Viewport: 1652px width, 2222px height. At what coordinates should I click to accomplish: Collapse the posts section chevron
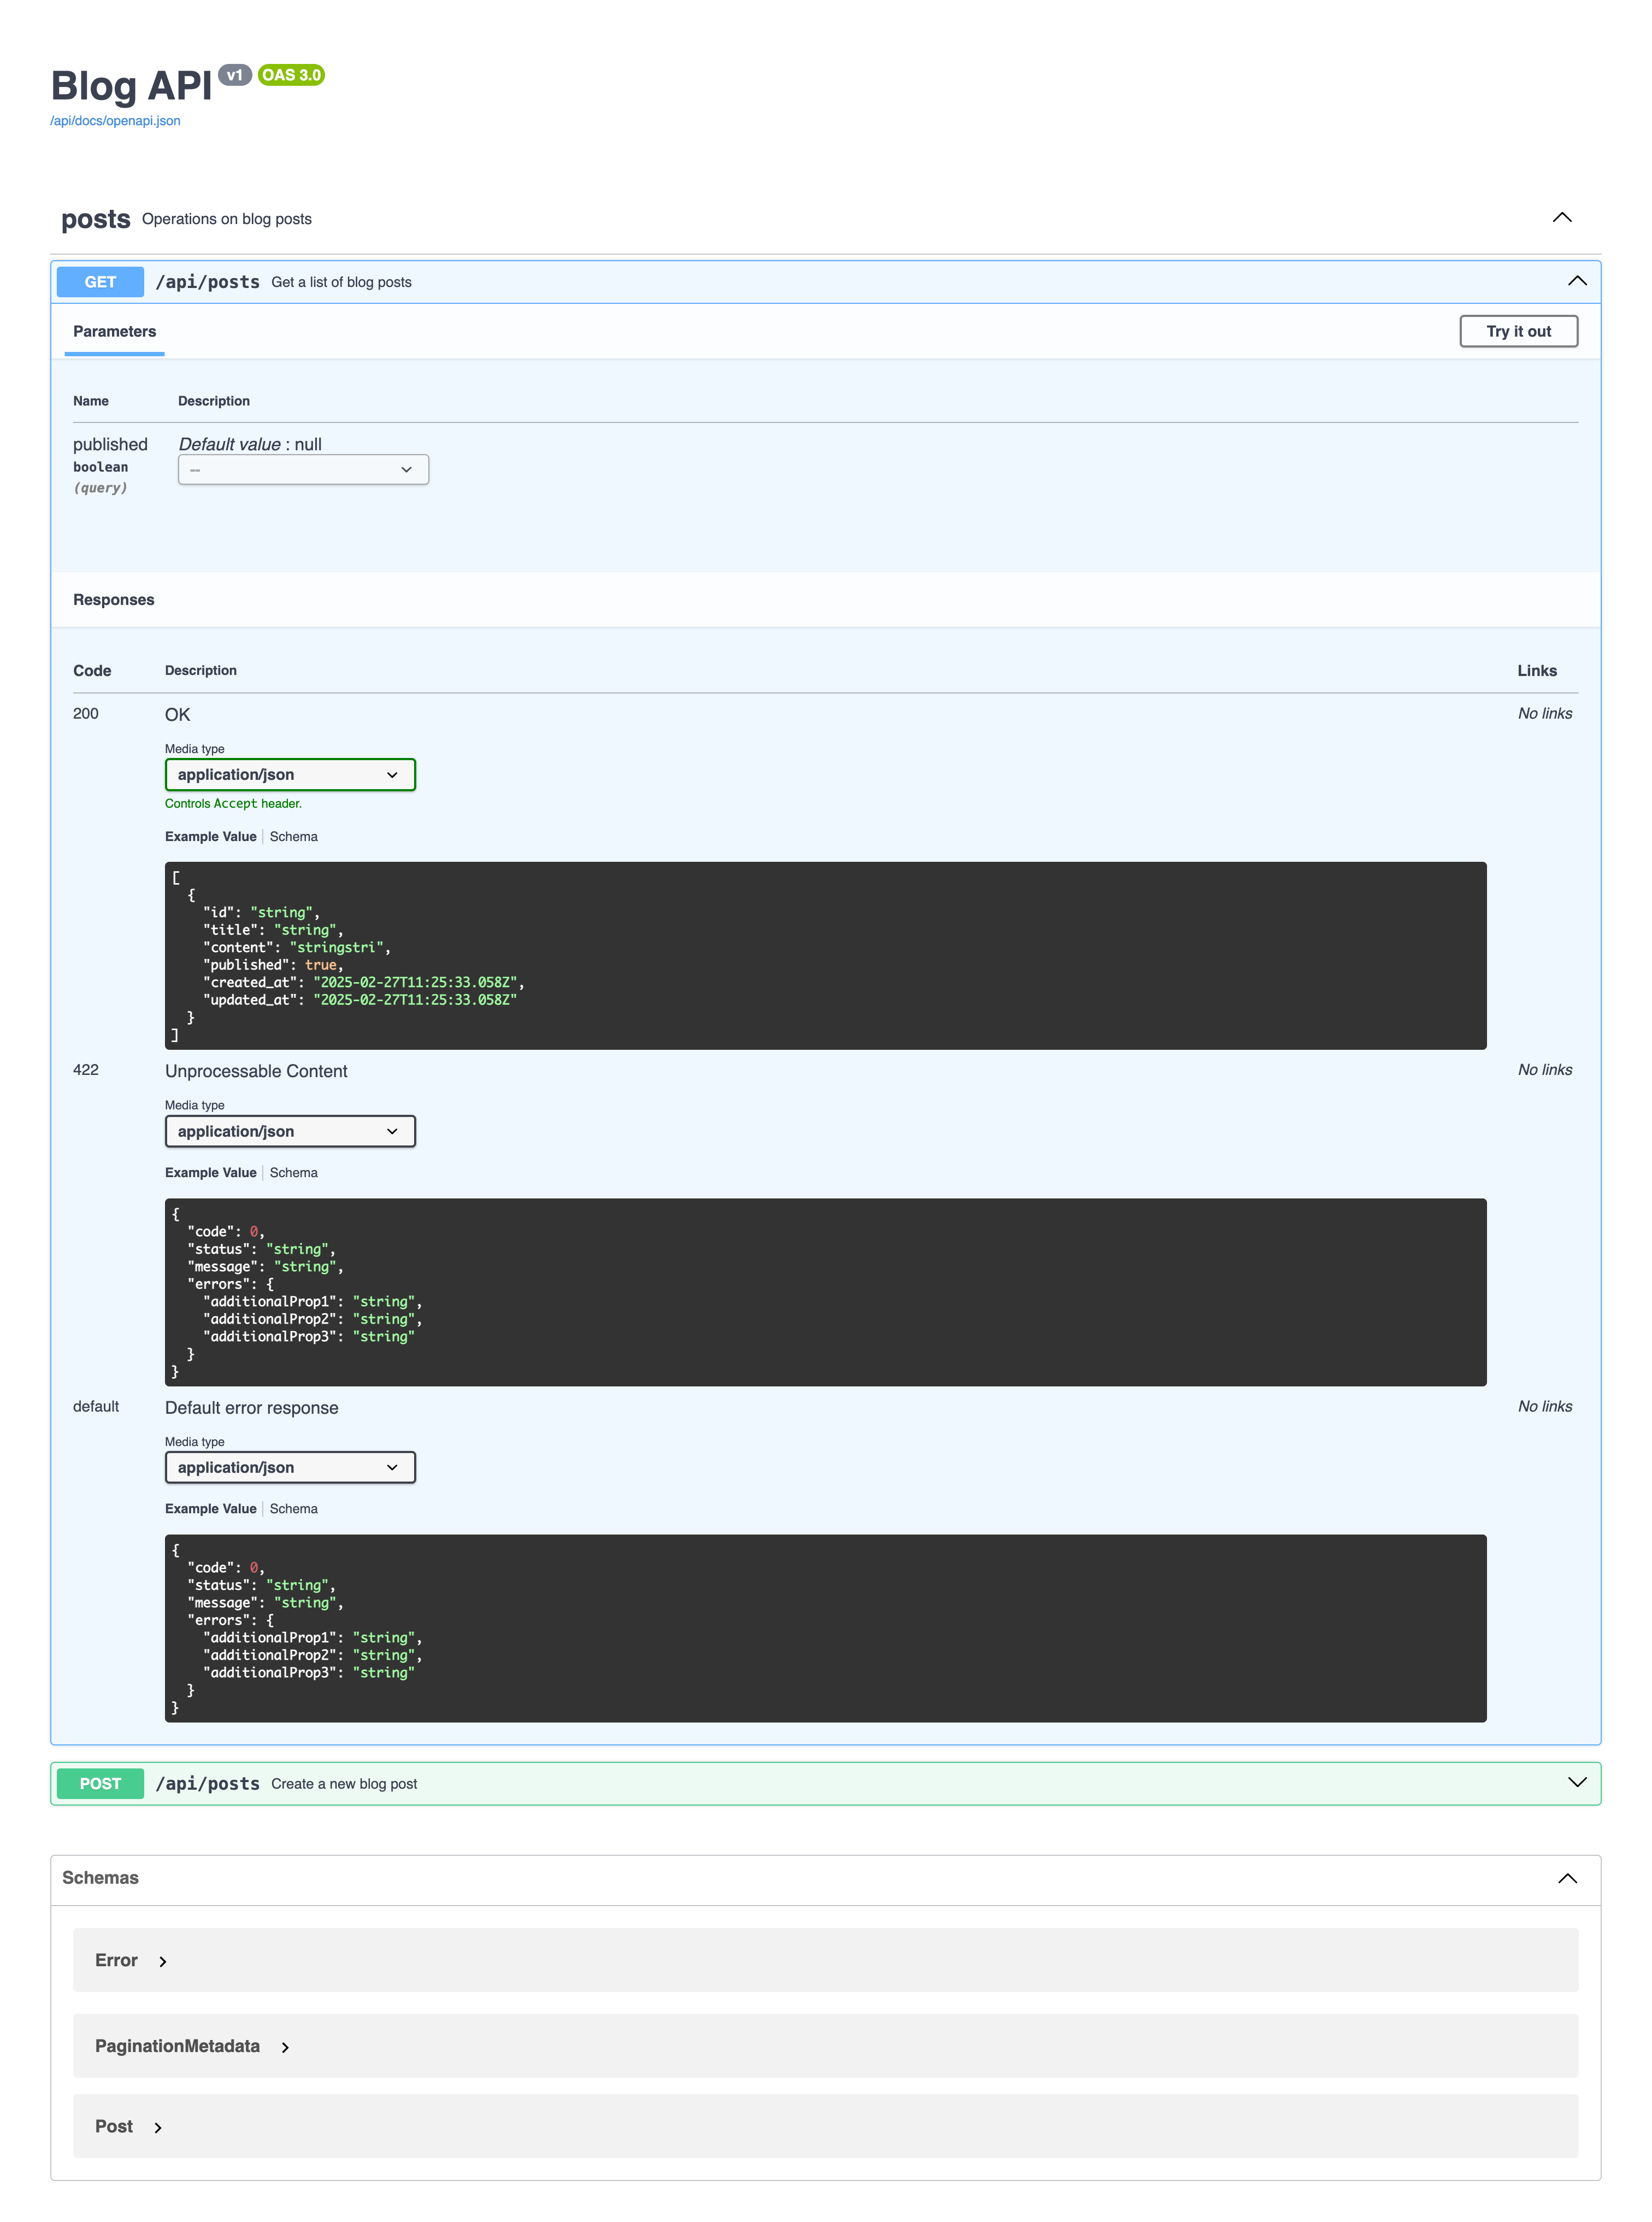pos(1561,218)
